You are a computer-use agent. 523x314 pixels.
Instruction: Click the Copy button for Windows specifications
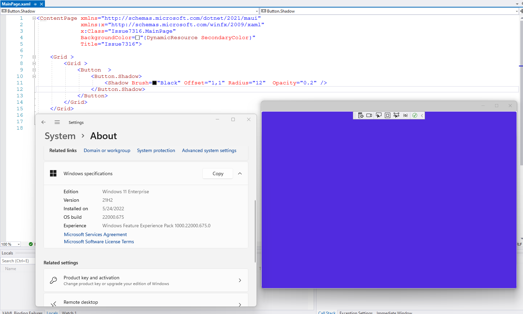tap(217, 173)
